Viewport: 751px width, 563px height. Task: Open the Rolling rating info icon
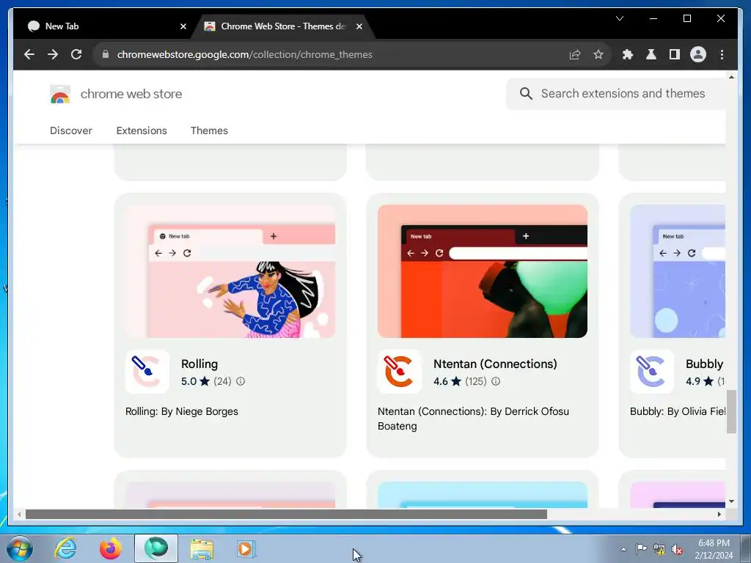(x=241, y=381)
